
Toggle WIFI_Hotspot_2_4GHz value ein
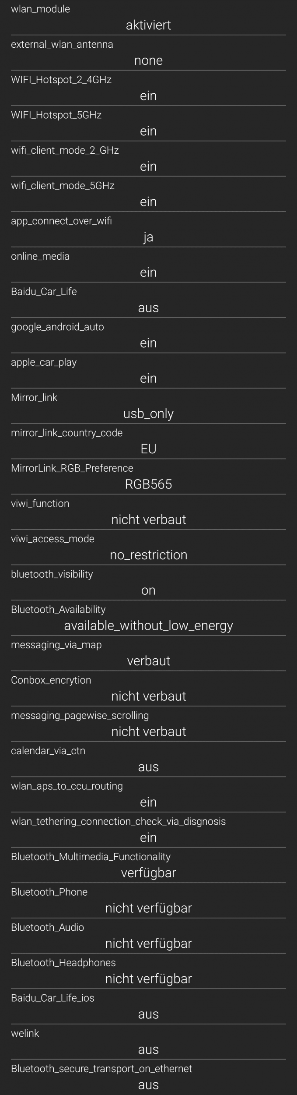tap(148, 96)
